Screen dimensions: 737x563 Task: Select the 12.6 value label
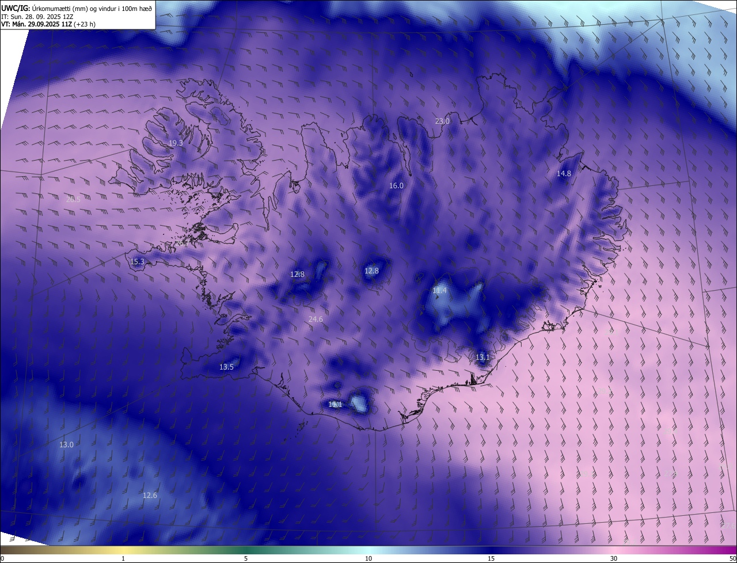pos(150,496)
